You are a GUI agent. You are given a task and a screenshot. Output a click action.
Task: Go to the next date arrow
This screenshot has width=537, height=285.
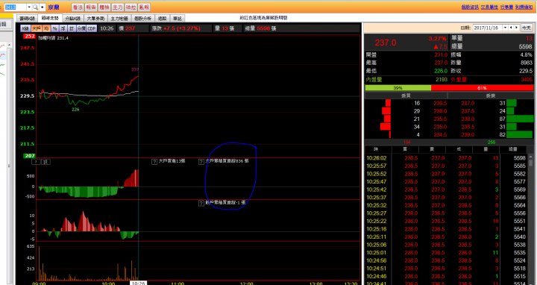(x=516, y=28)
